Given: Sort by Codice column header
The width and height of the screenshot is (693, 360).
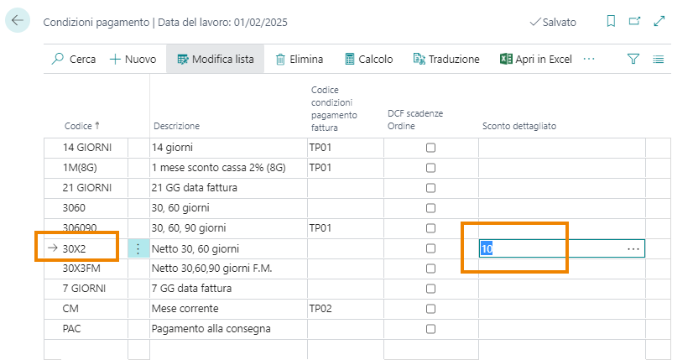Looking at the screenshot, I should (x=81, y=126).
